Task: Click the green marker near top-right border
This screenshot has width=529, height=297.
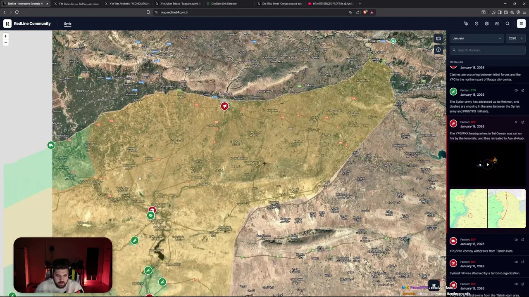Action: click(393, 41)
